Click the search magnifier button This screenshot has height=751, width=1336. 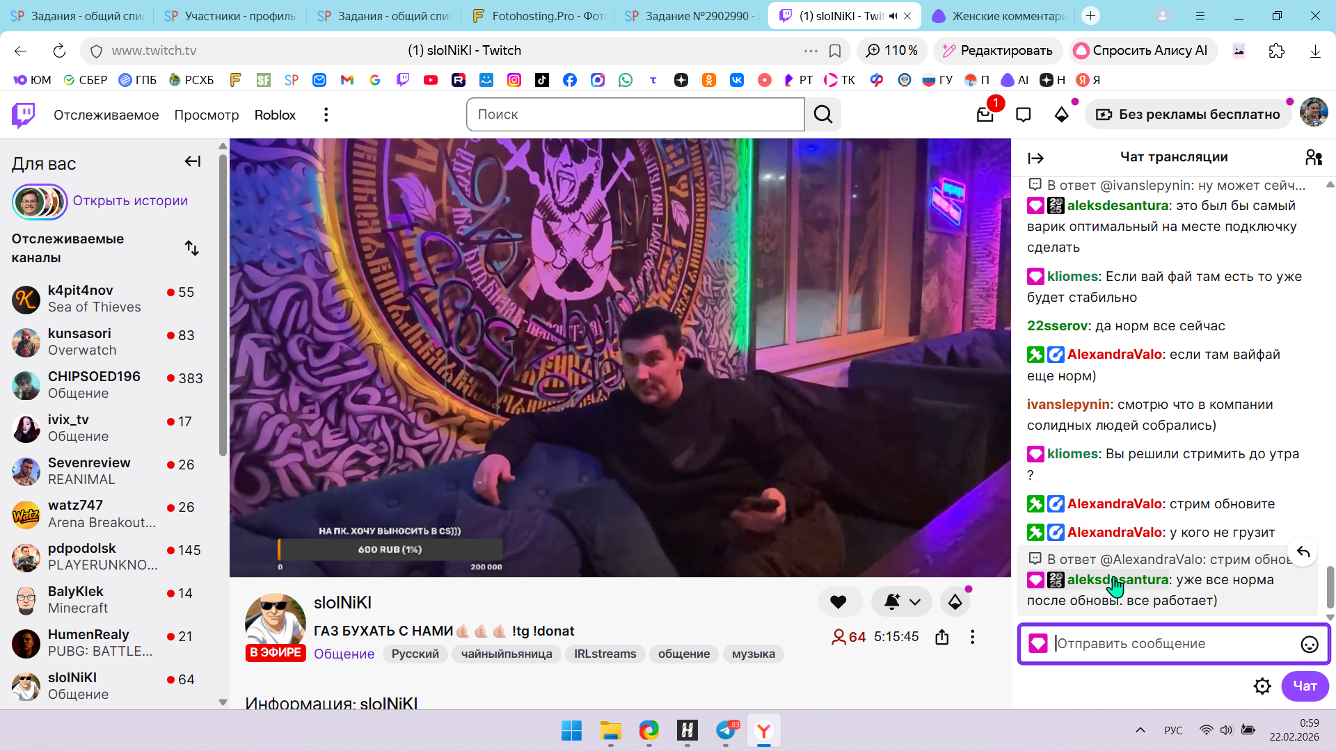(822, 115)
